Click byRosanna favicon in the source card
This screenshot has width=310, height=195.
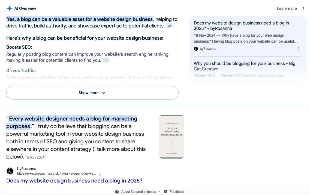196,49
